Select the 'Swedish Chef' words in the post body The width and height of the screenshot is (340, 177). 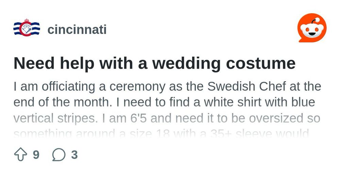tap(247, 86)
